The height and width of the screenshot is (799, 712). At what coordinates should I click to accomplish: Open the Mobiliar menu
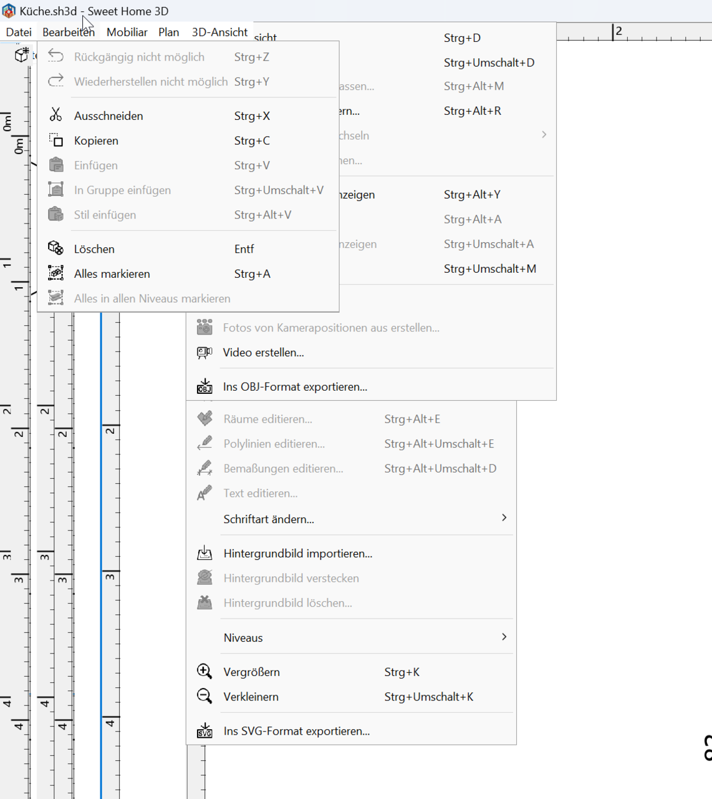click(x=127, y=32)
